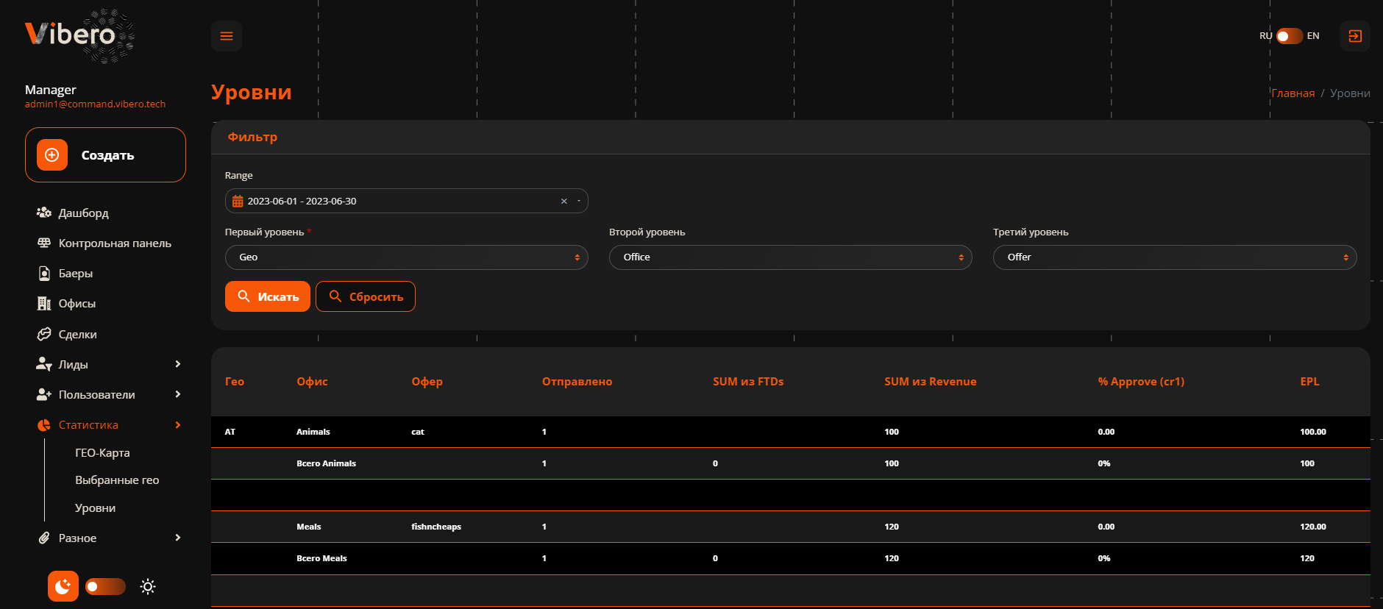This screenshot has height=609, width=1383.
Task: Click the admin1@command.vibero.tech email
Action: [95, 104]
